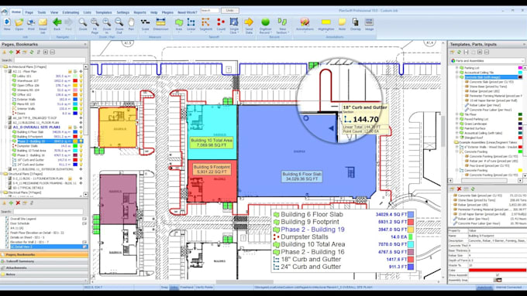Collapse the A2.11 Floor Plan page node
527x296 pixels.
(x=6, y=72)
